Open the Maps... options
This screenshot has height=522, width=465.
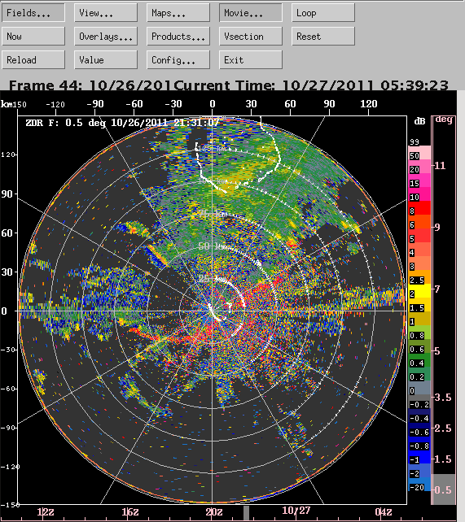pos(178,13)
